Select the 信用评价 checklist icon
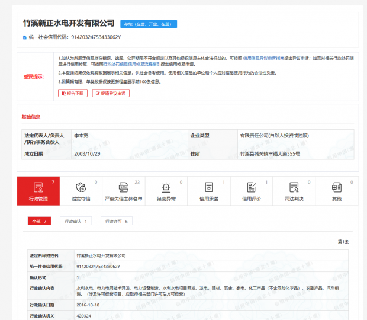Viewport: 367px width, 320px height. (252, 187)
